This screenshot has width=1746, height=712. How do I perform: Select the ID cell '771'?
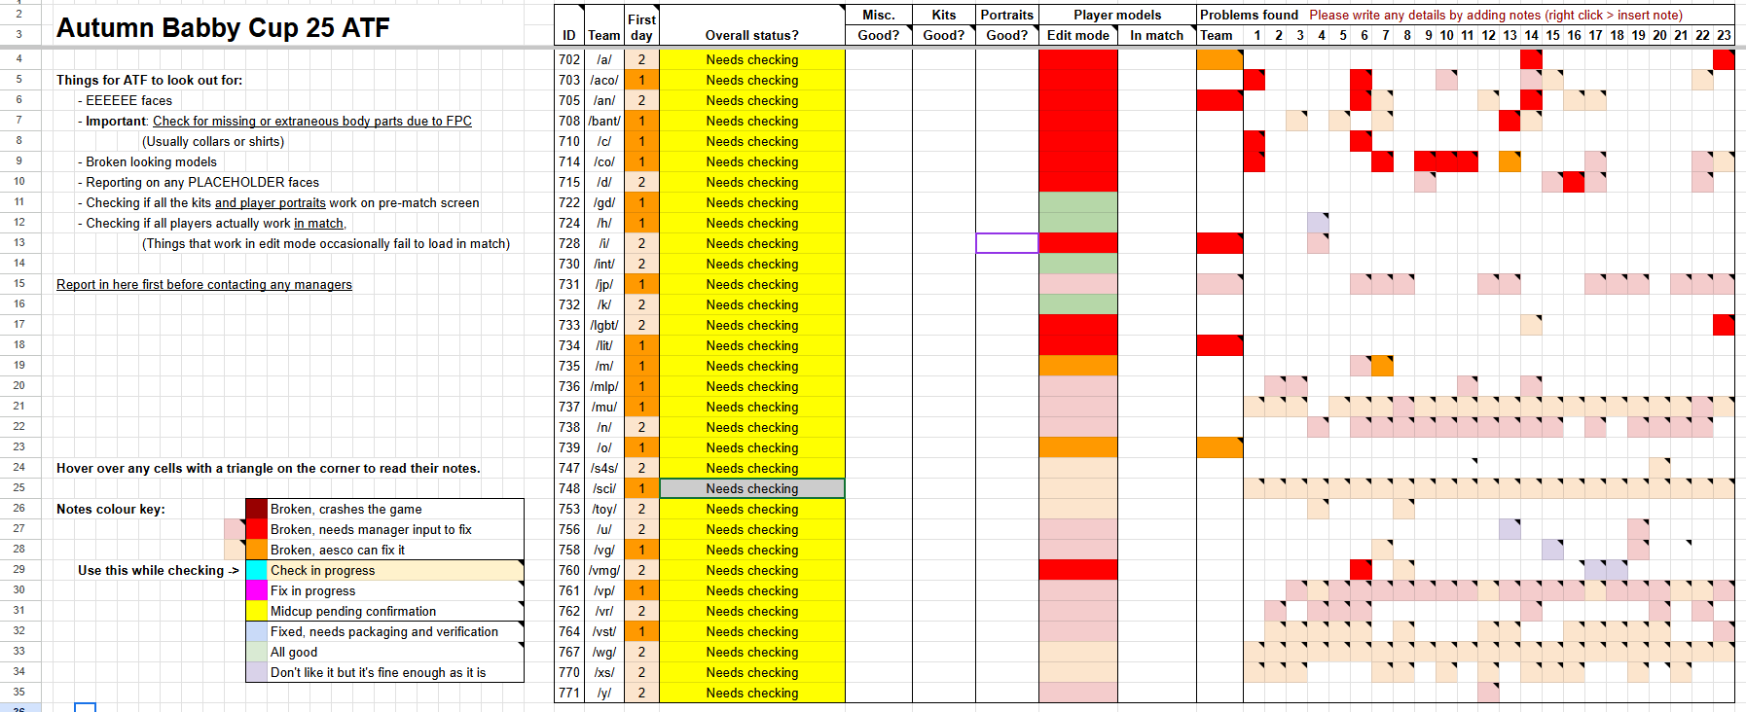(x=569, y=693)
